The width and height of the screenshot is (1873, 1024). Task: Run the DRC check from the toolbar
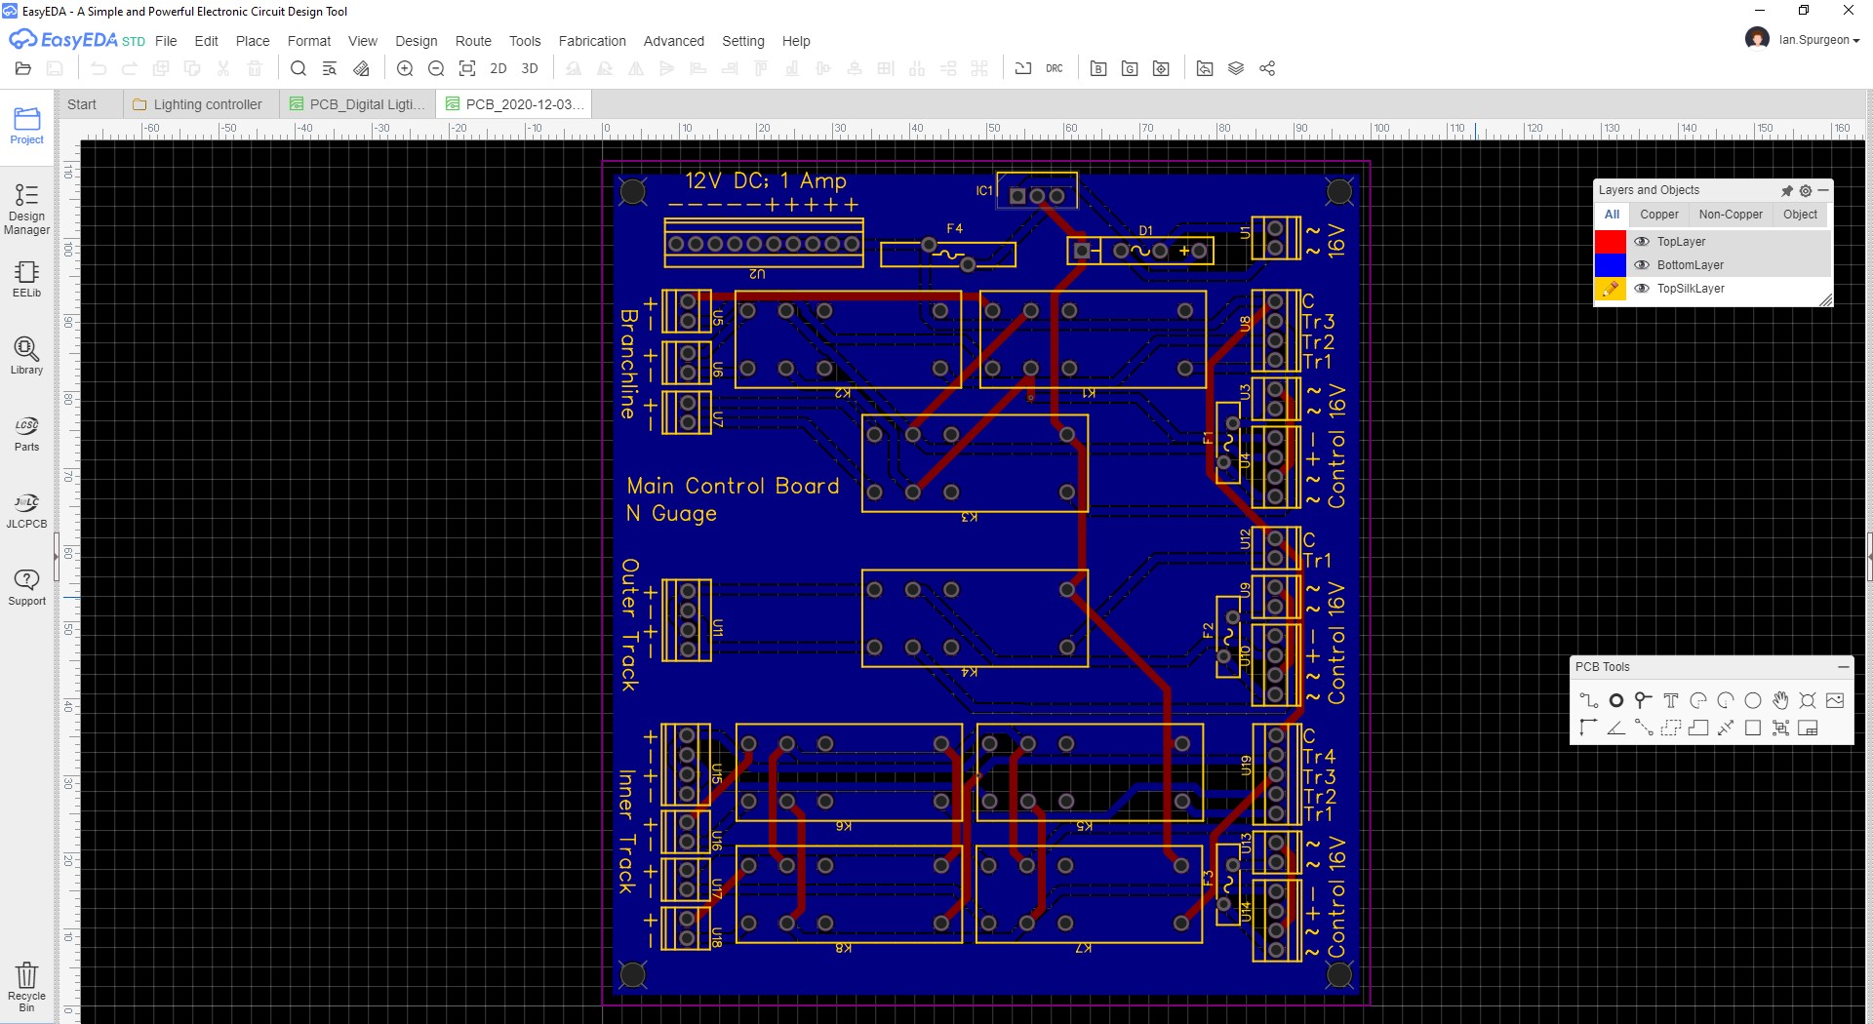(1054, 68)
